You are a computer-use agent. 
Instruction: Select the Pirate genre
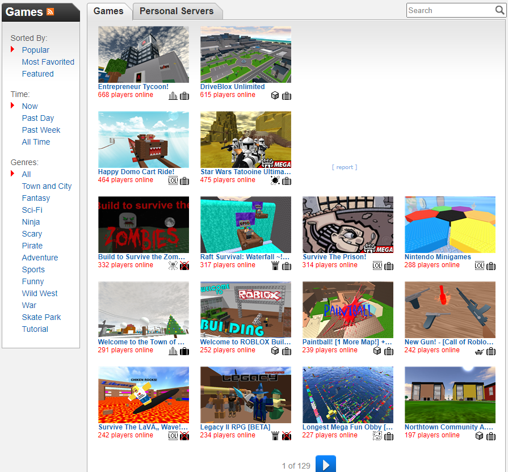pos(32,246)
